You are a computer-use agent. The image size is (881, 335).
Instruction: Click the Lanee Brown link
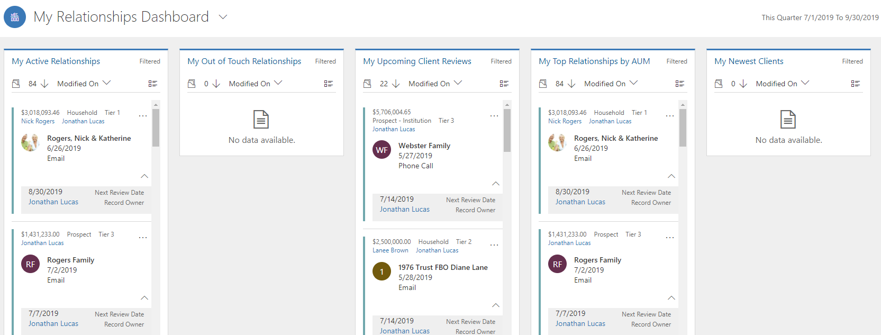point(390,250)
